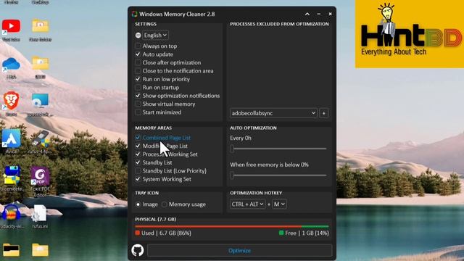Open the YouTube desktop shortcut
This screenshot has width=464, height=261.
[11, 27]
